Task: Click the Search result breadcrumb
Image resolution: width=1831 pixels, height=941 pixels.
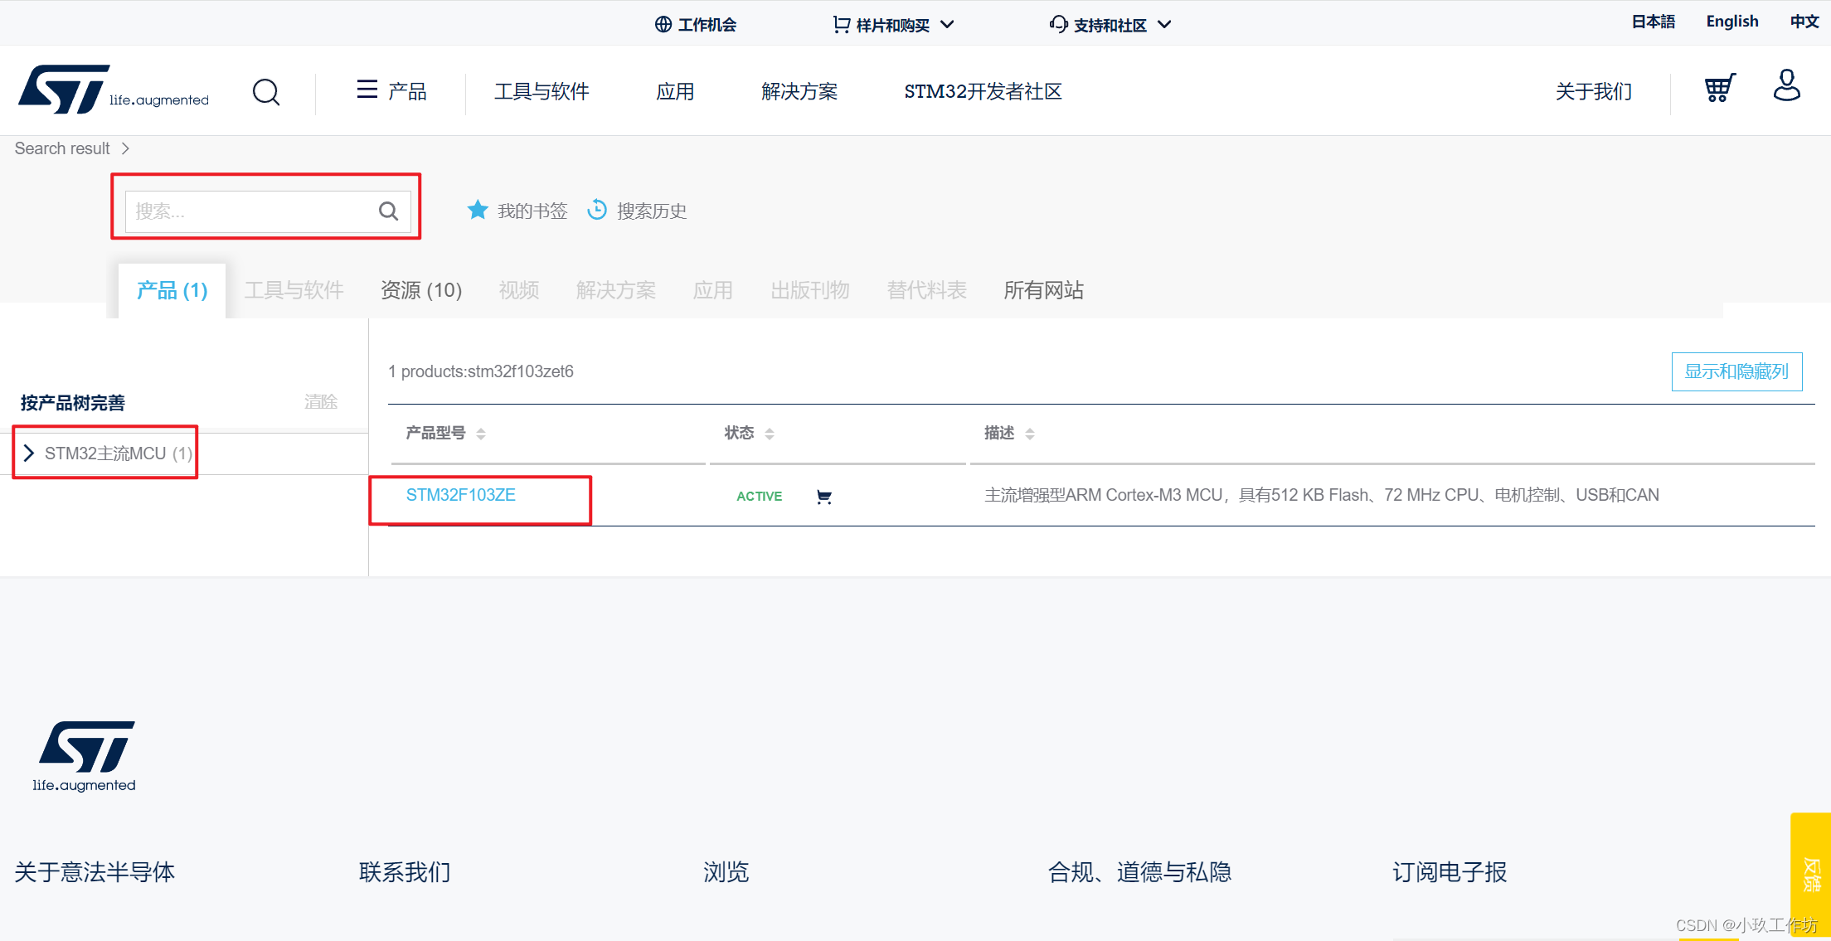Action: click(x=62, y=148)
